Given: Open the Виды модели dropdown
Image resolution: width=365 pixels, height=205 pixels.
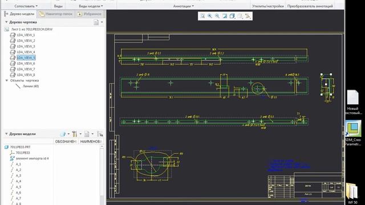Looking at the screenshot, I should click(91, 6).
